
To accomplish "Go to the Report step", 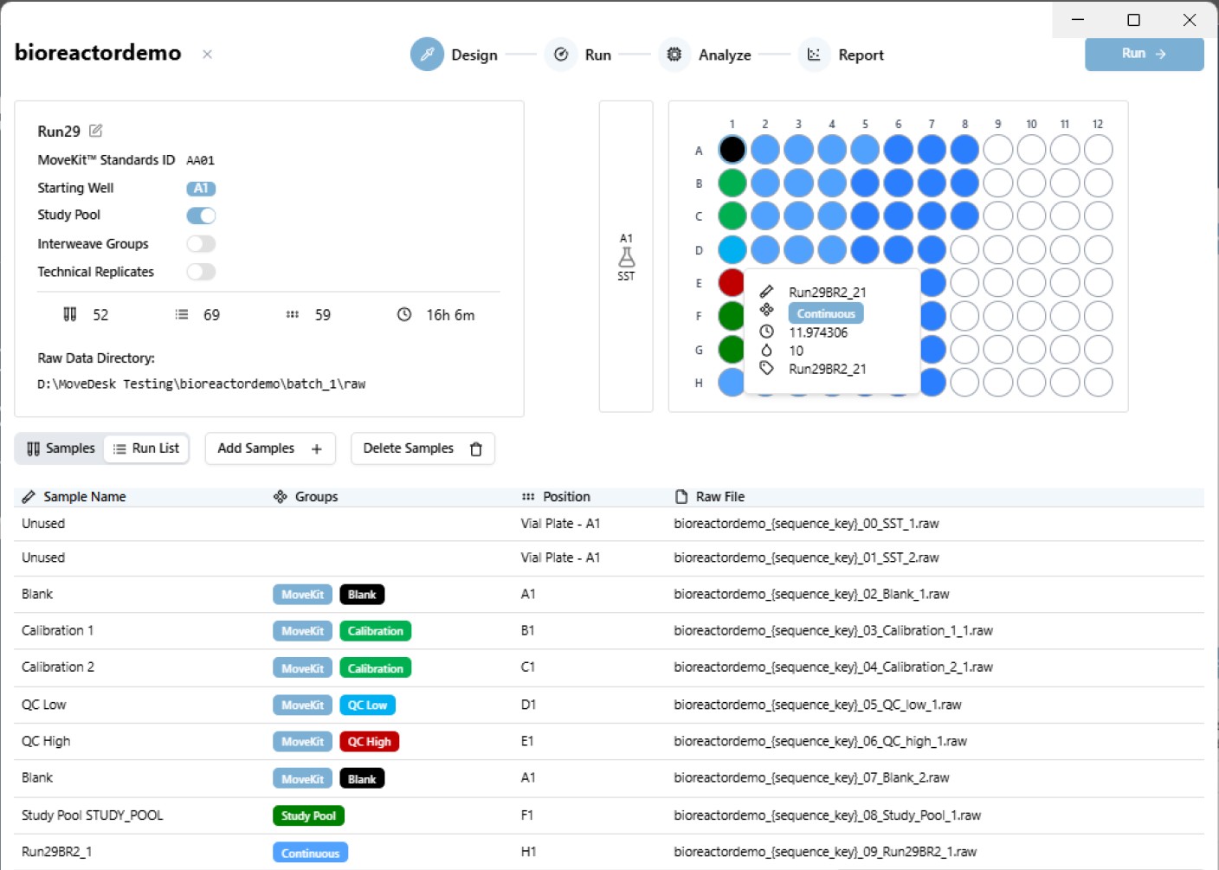I will [861, 55].
